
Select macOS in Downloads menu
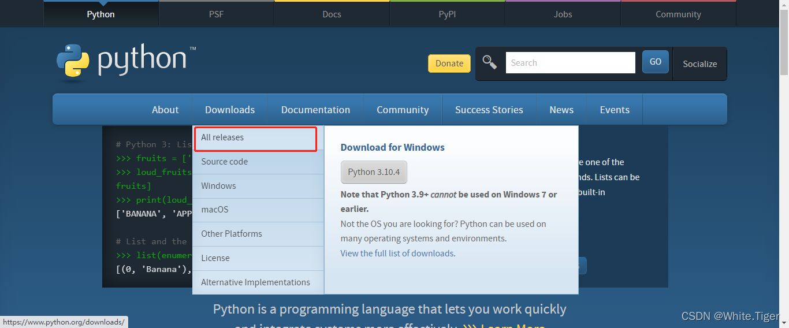tap(258, 210)
